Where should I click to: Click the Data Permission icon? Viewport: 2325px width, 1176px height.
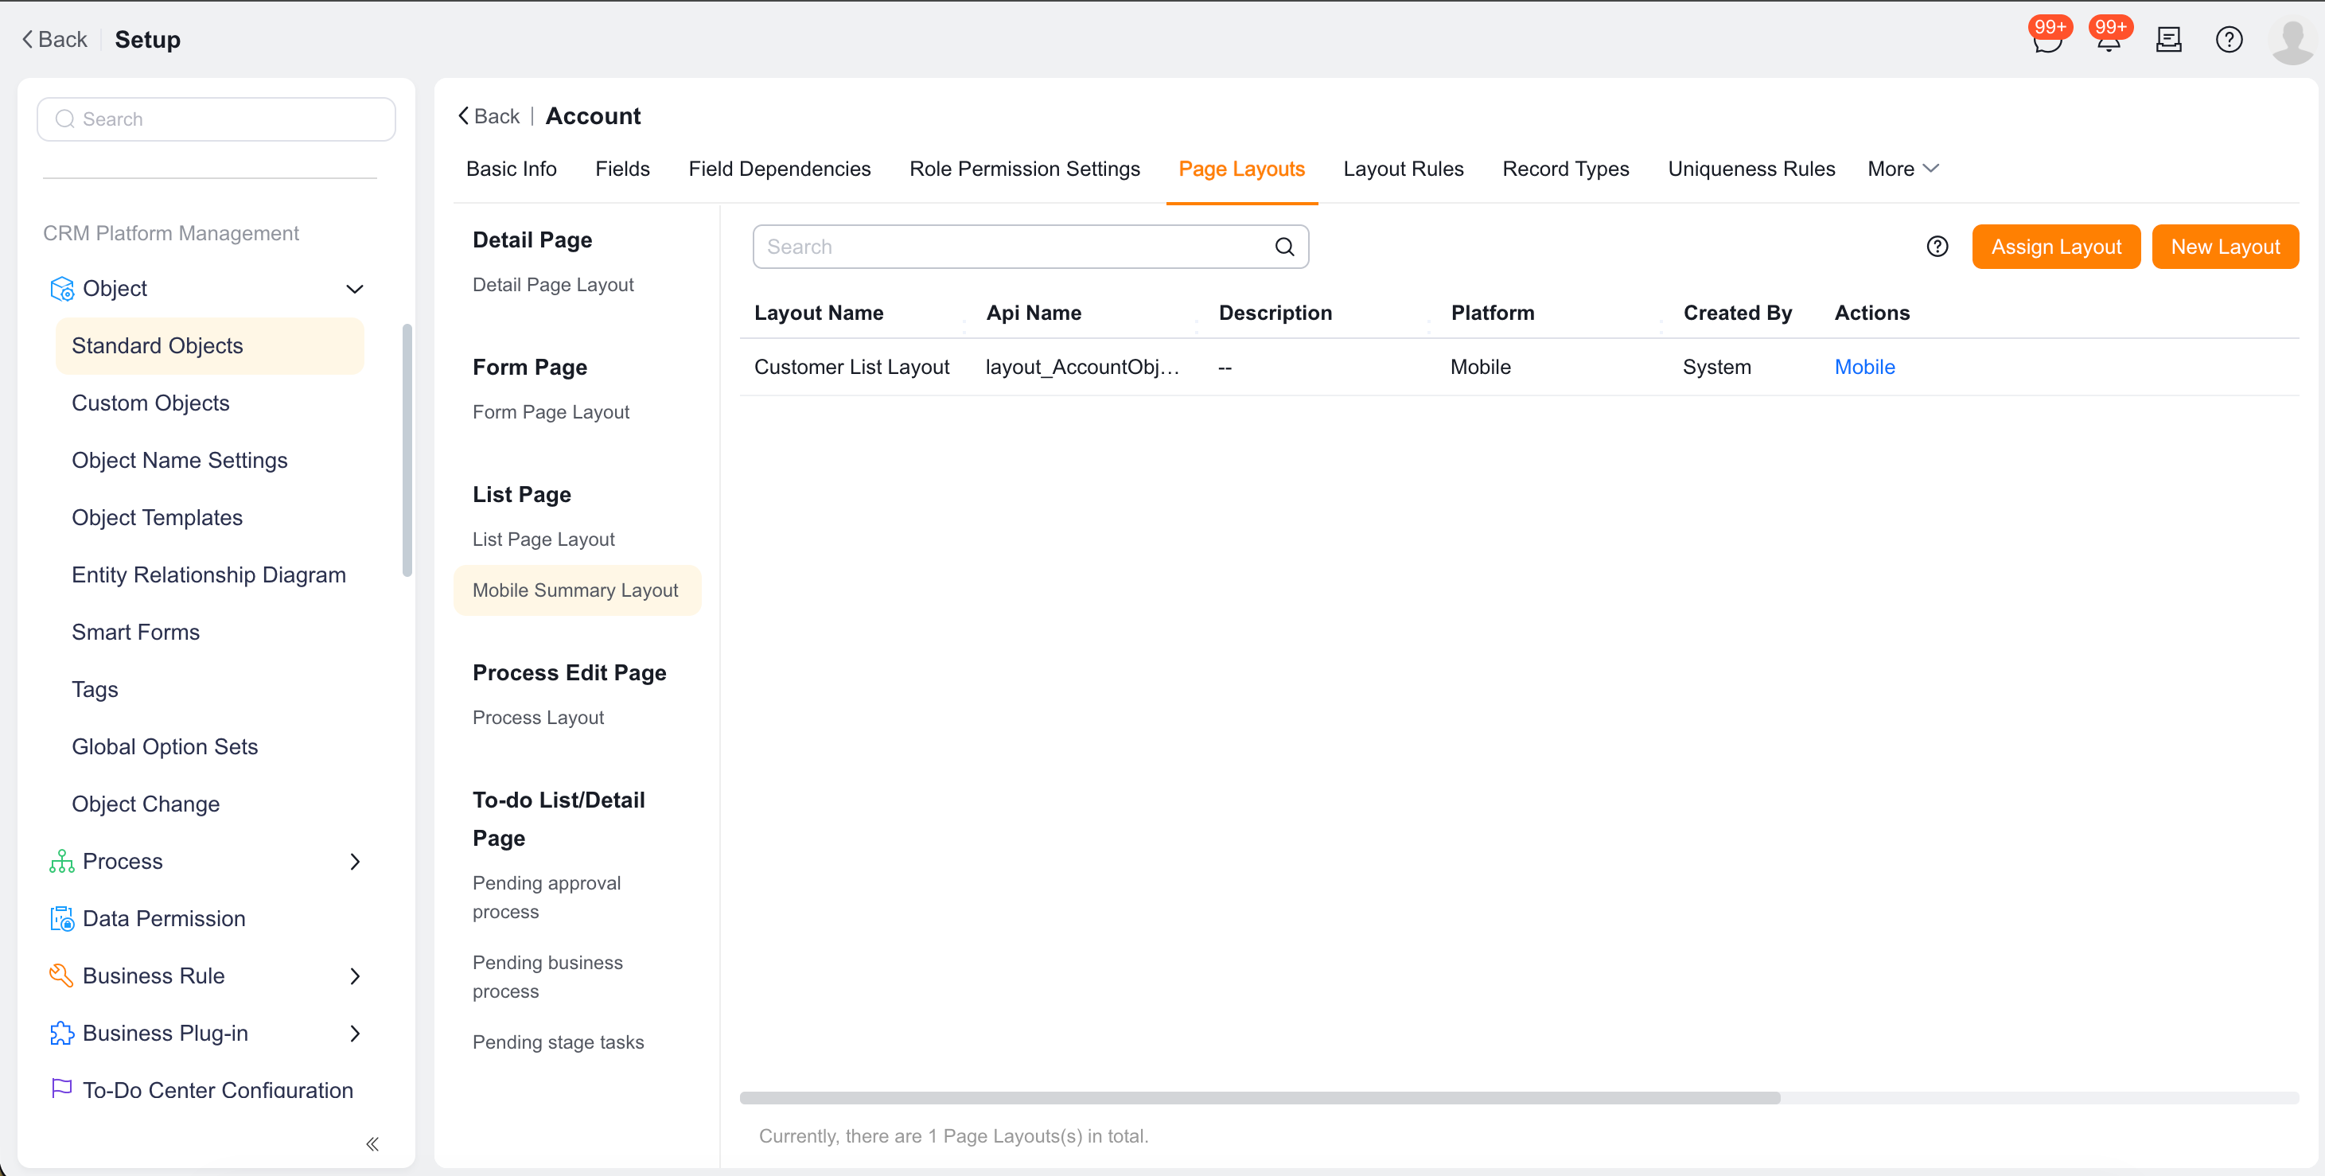61,919
